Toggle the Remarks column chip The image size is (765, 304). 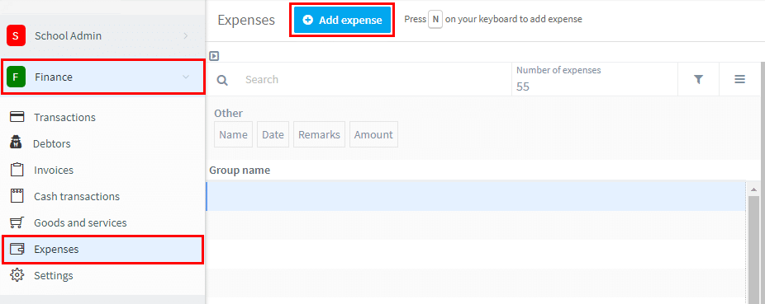point(319,135)
